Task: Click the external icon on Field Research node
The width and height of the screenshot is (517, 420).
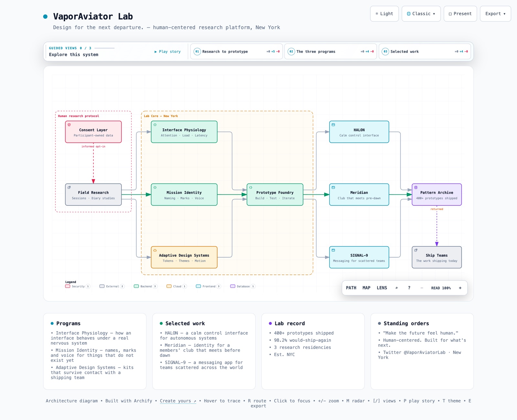Action: pyautogui.click(x=69, y=187)
